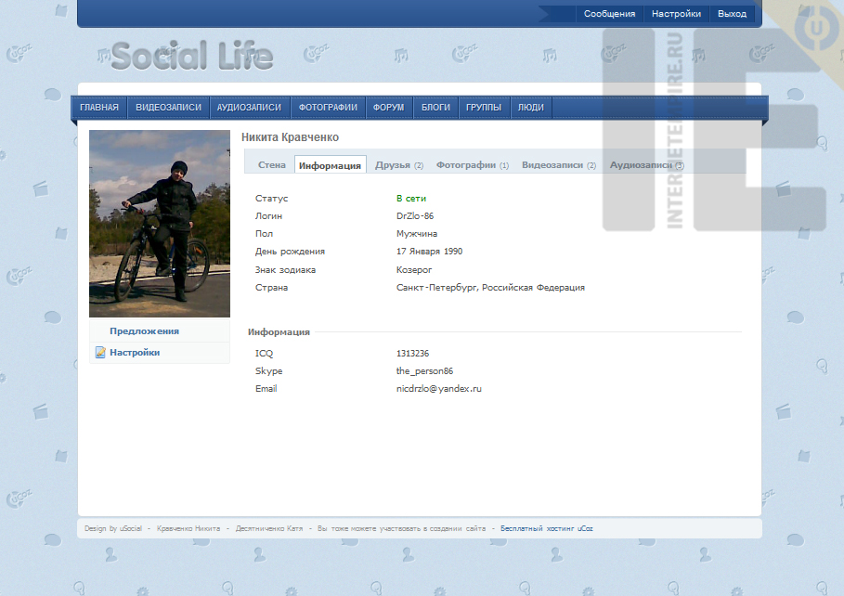
Task: Click the status value В сети
Action: pos(411,198)
